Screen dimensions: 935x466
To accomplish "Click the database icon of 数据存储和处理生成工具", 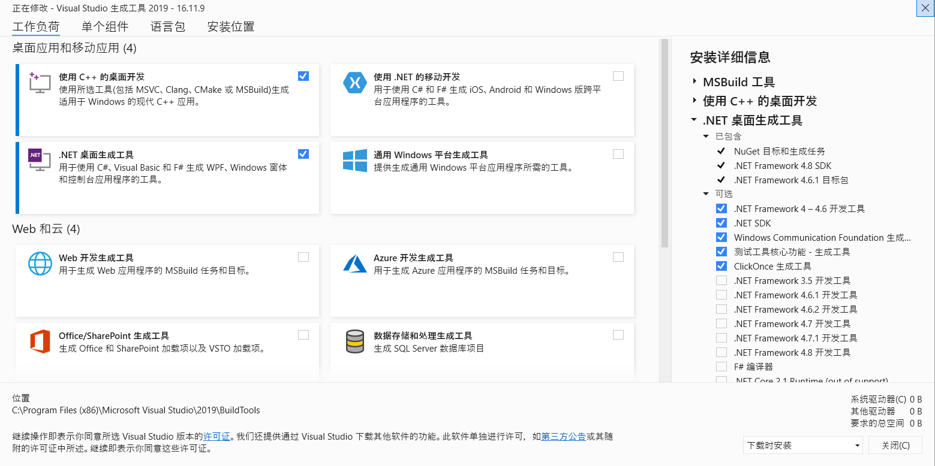I will [x=354, y=341].
